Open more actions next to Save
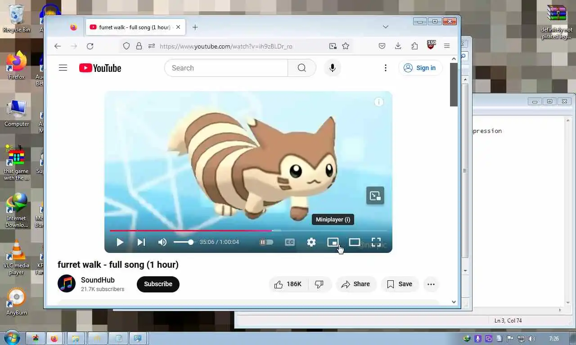This screenshot has width=576, height=345. pyautogui.click(x=431, y=284)
